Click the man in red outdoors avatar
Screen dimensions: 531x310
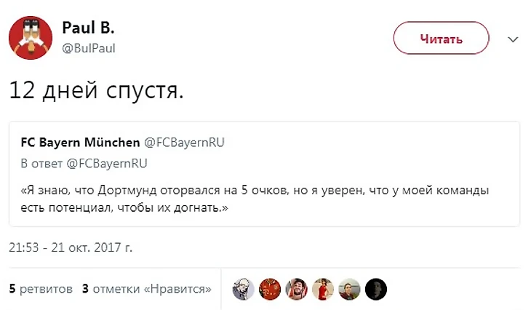click(x=349, y=289)
